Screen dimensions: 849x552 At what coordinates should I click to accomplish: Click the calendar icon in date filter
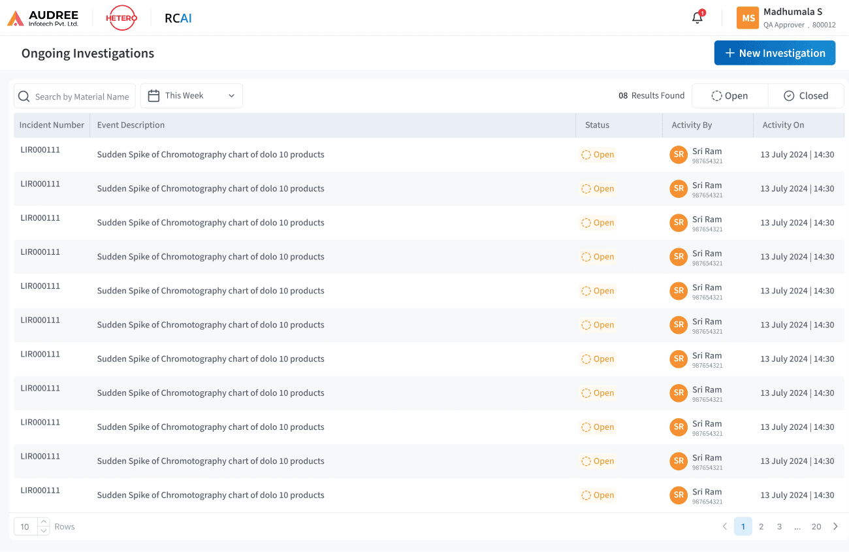[x=153, y=96]
